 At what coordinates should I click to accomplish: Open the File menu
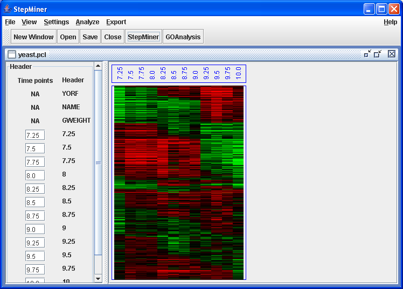point(10,22)
